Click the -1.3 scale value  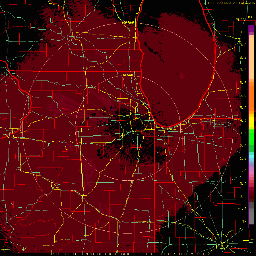coord(242,209)
